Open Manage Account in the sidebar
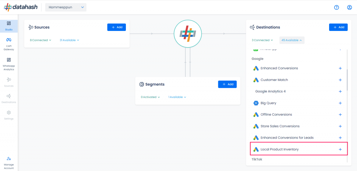 pyautogui.click(x=9, y=163)
